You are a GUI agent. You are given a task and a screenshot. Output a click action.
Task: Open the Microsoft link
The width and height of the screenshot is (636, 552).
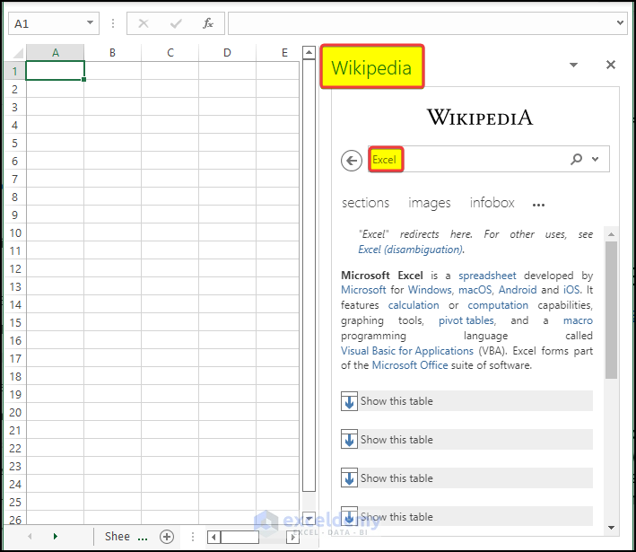click(363, 290)
